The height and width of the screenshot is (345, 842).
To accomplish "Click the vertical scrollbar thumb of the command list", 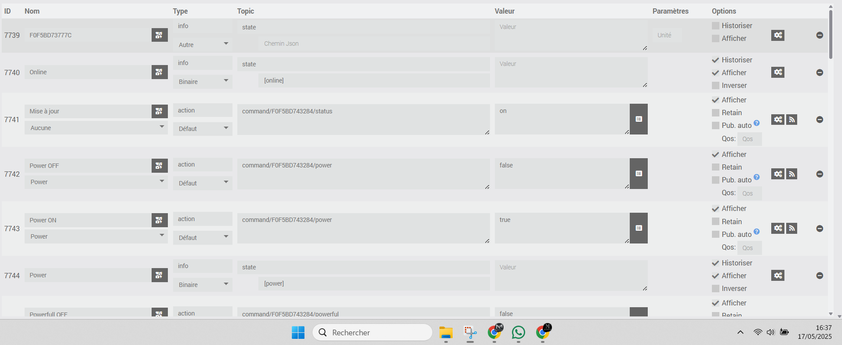I will point(831,34).
